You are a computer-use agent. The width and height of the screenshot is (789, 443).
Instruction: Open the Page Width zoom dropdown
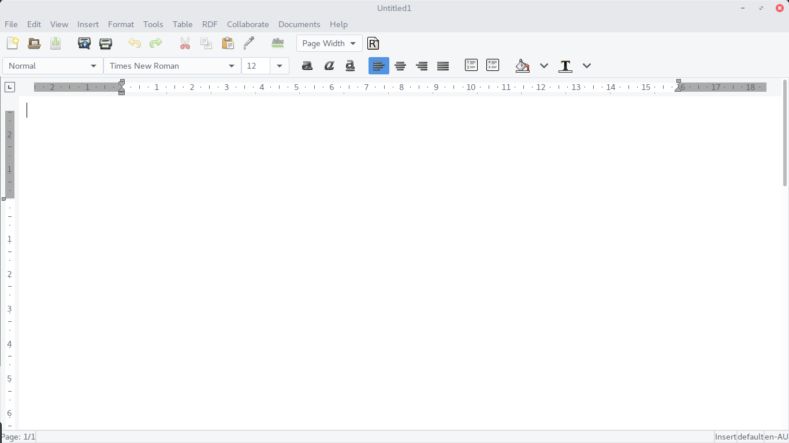pyautogui.click(x=329, y=43)
